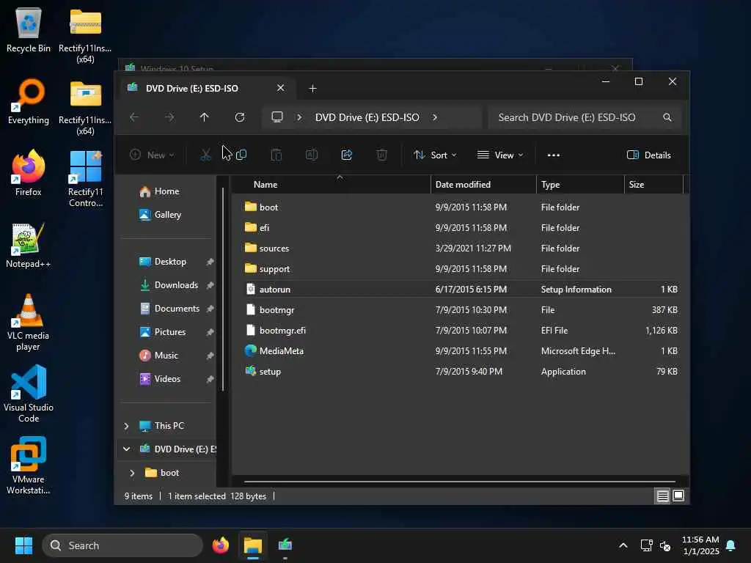Select the support folder
Viewport: 751px width, 563px height.
click(x=461, y=269)
